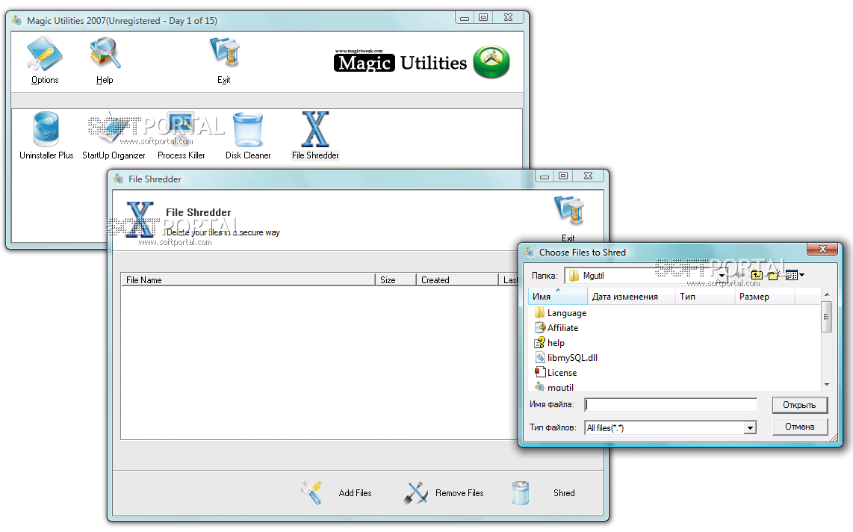
Task: Launch the File Shredder tool icon
Action: [x=315, y=136]
